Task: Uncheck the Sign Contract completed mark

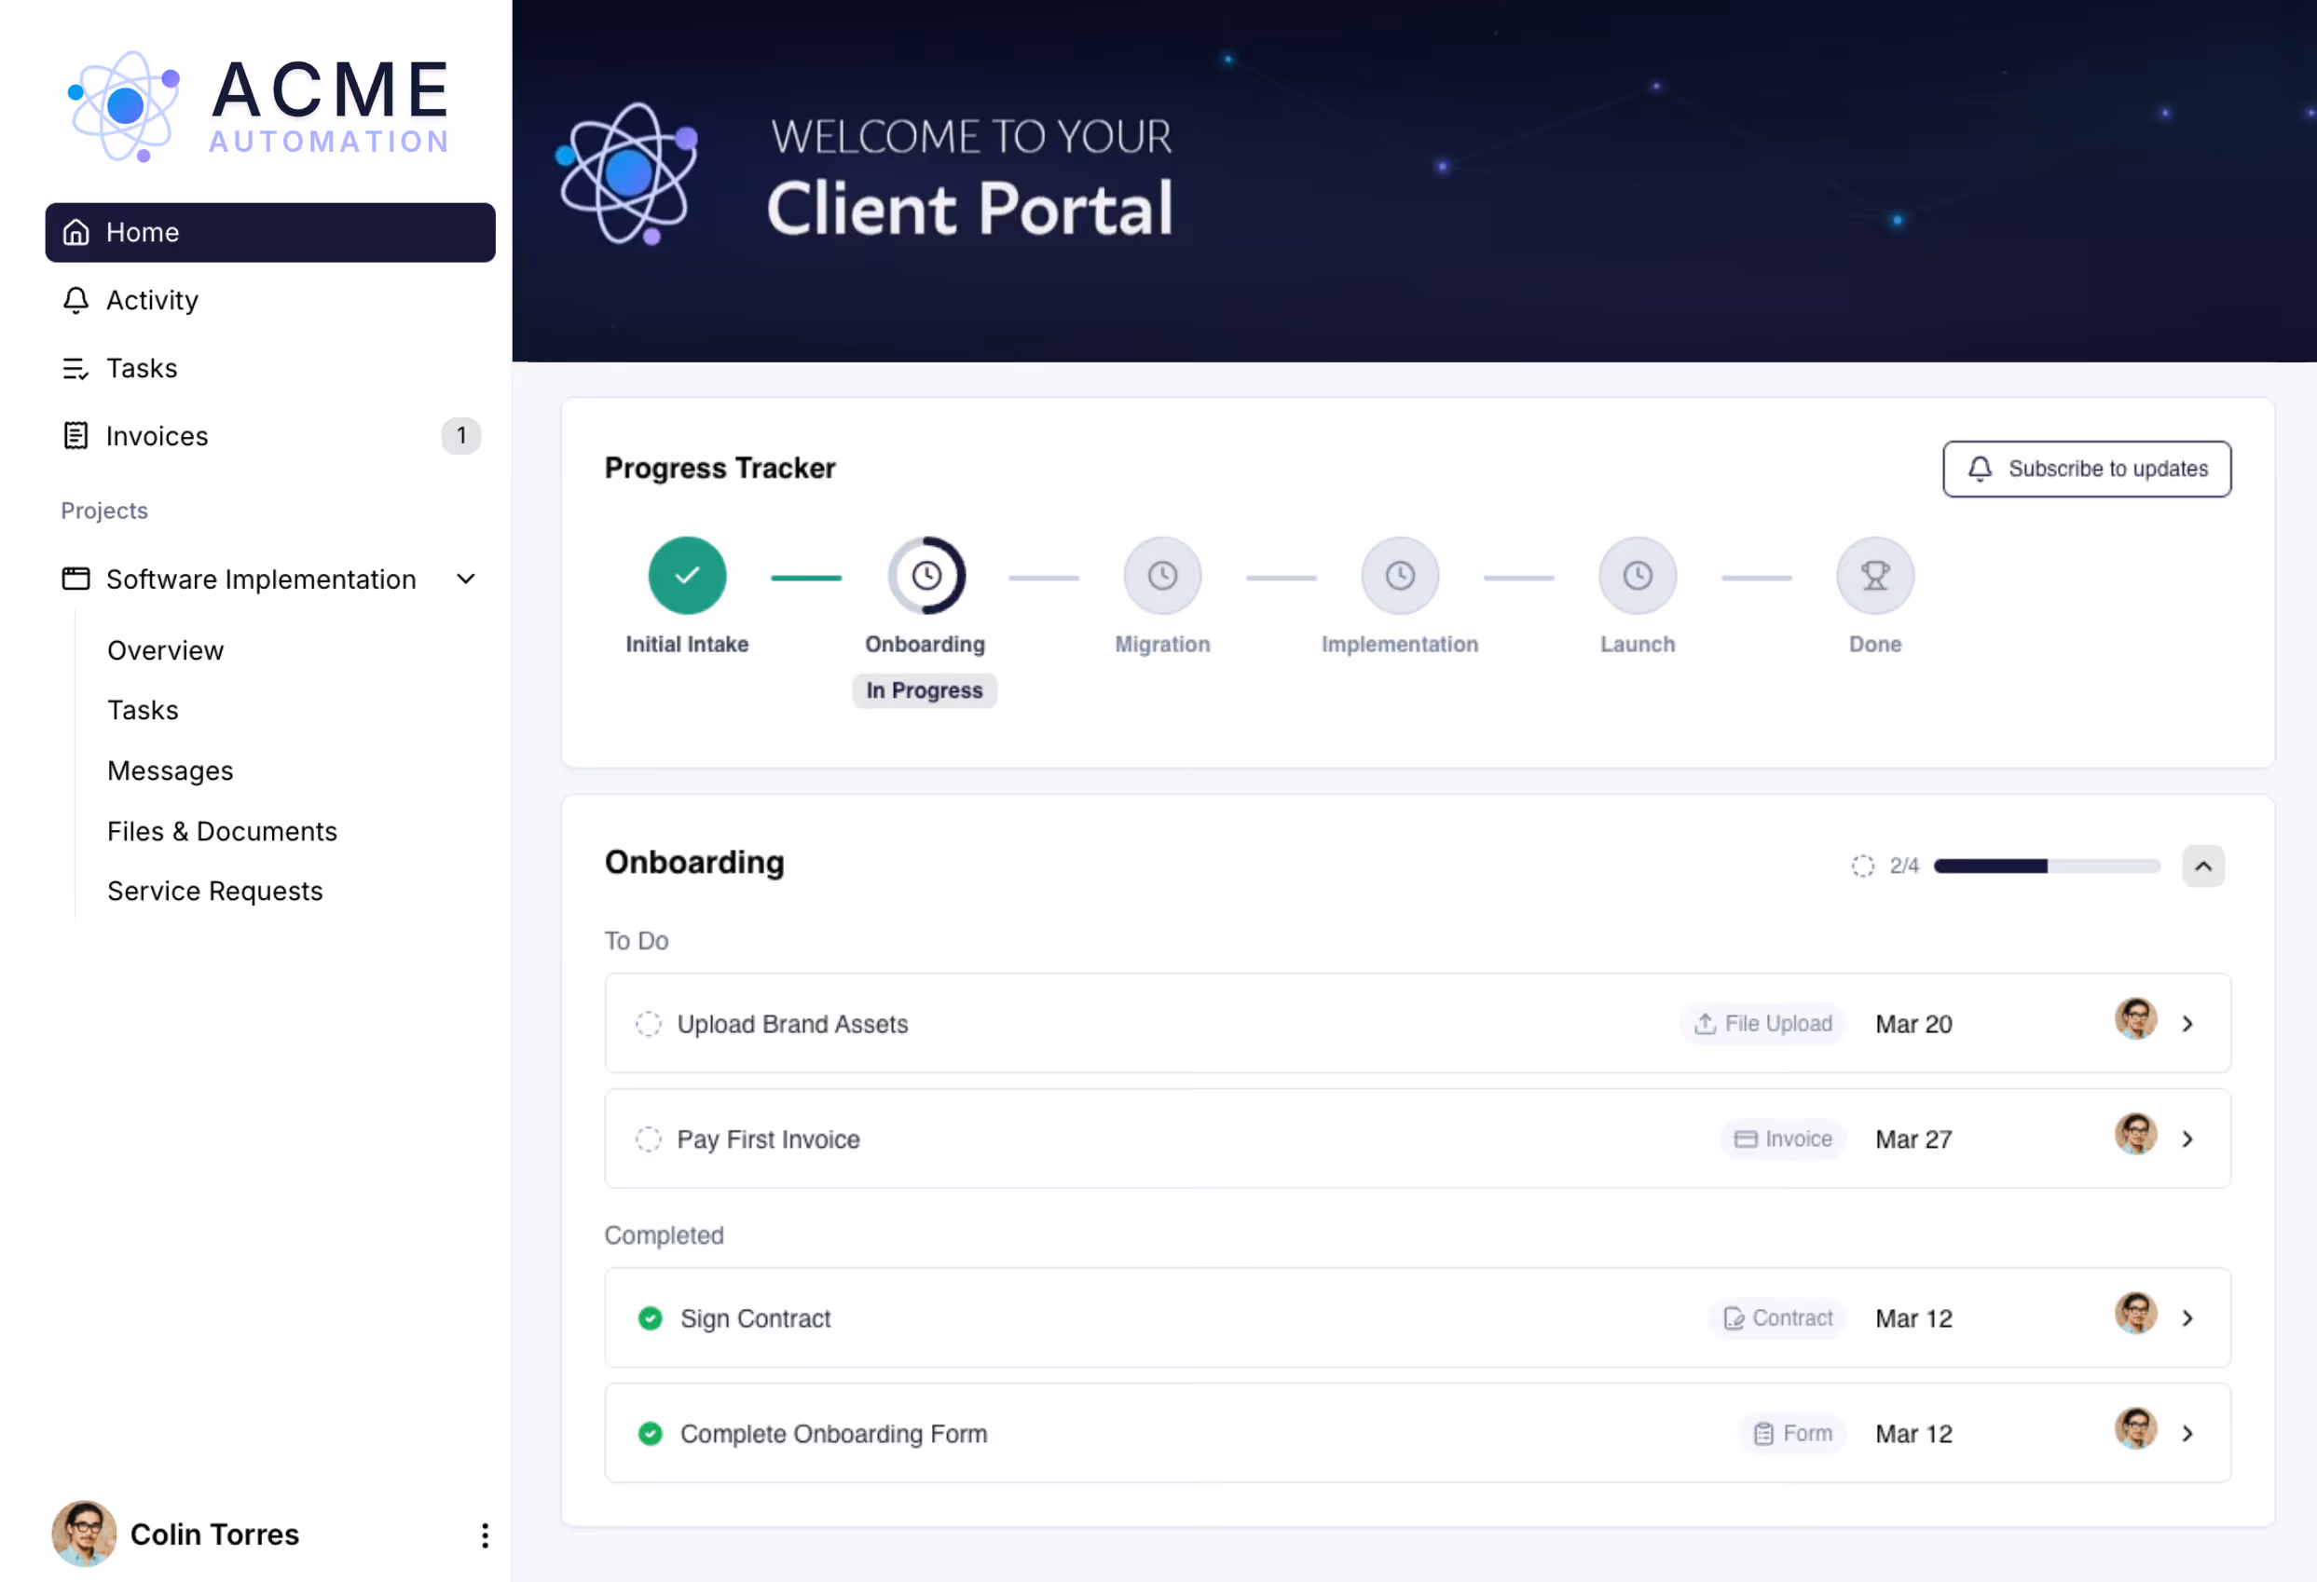Action: 650,1317
